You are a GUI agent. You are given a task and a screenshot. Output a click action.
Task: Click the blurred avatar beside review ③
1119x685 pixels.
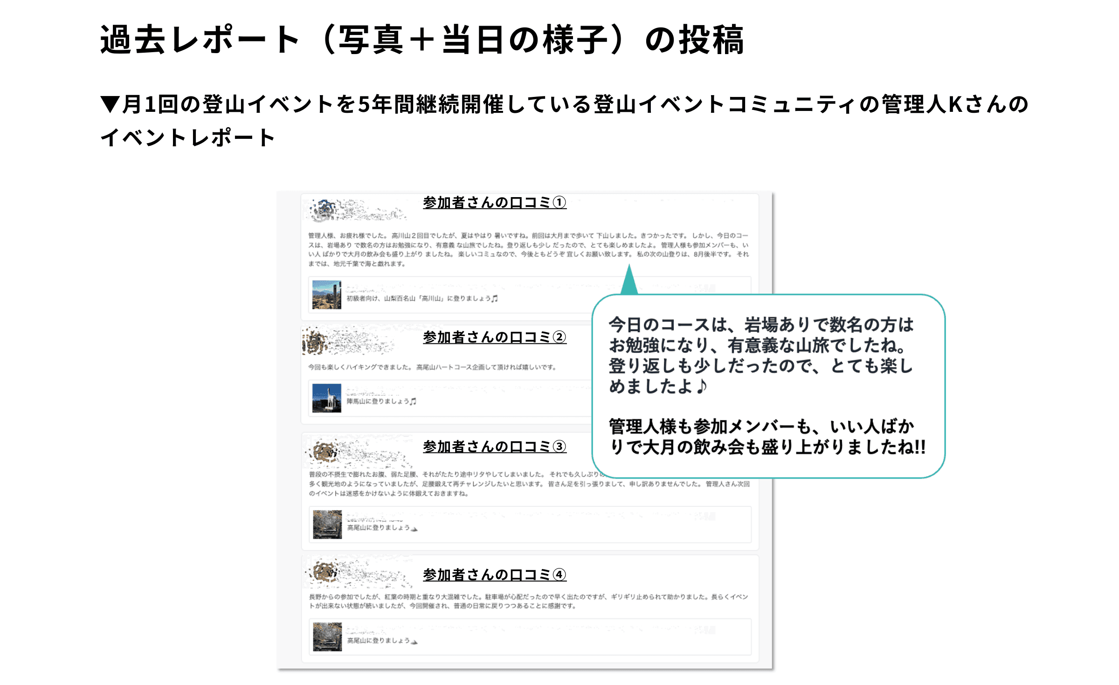325,451
